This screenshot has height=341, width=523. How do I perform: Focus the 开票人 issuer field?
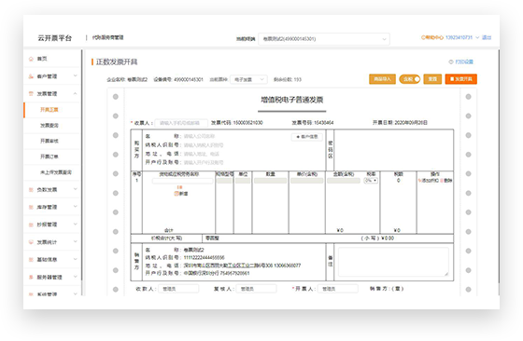pos(338,289)
